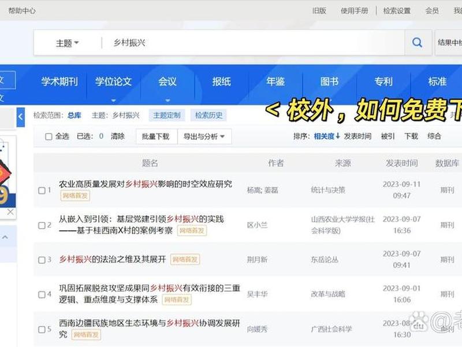Viewport: 462px width, 347px height.
Task: Sort results by 相关度
Action: pyautogui.click(x=327, y=136)
